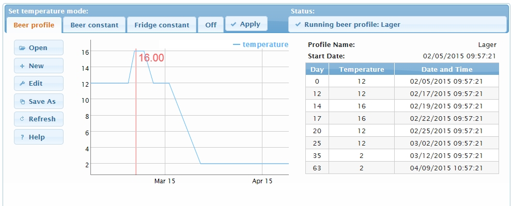Select the Fridge constant tab

[x=162, y=25]
